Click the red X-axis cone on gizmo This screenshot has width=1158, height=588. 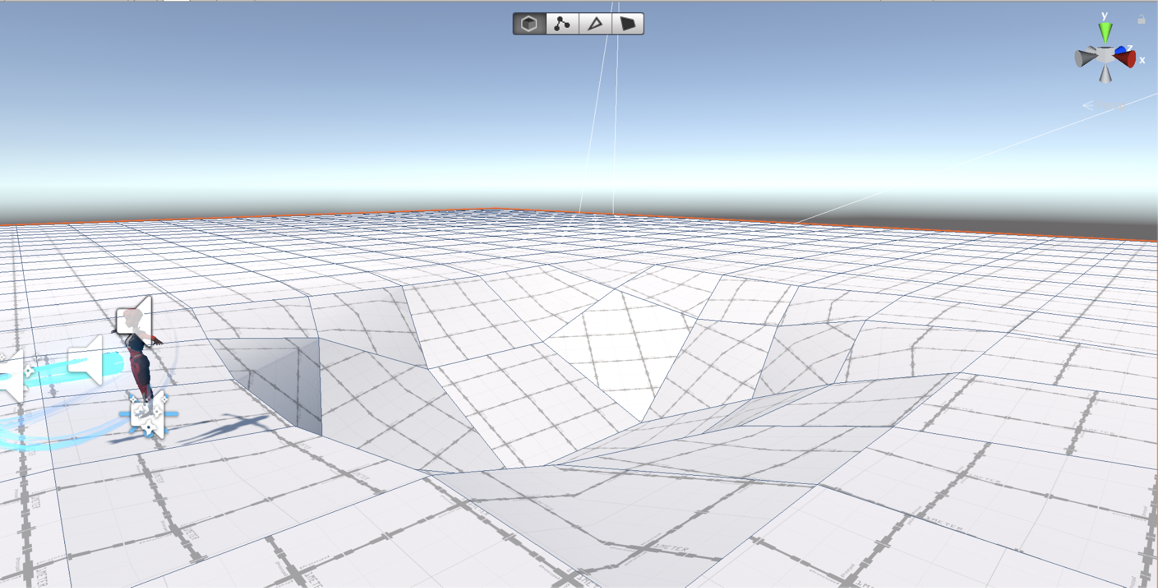point(1127,59)
